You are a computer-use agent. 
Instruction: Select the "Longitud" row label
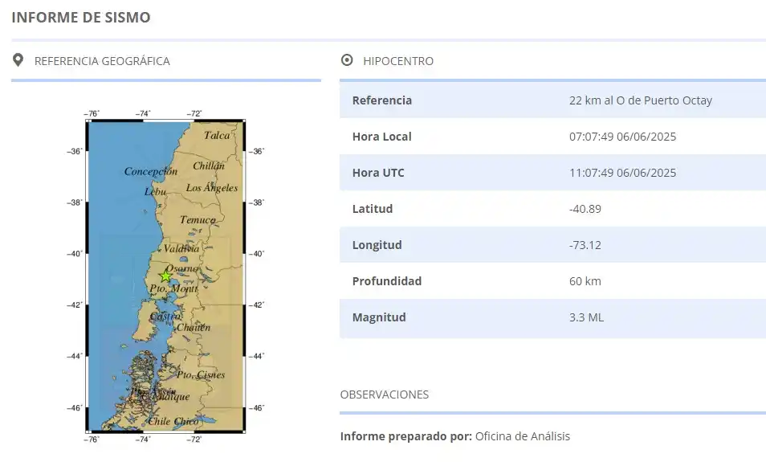[377, 245]
